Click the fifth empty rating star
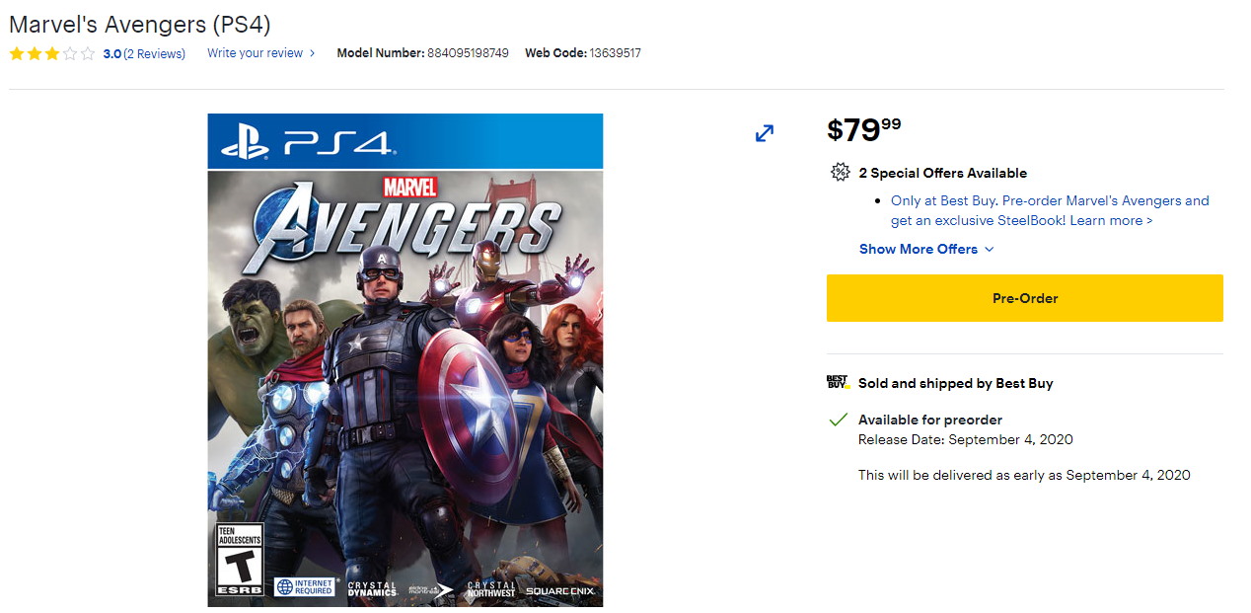Screen dimensions: 1251x613 coord(88,54)
